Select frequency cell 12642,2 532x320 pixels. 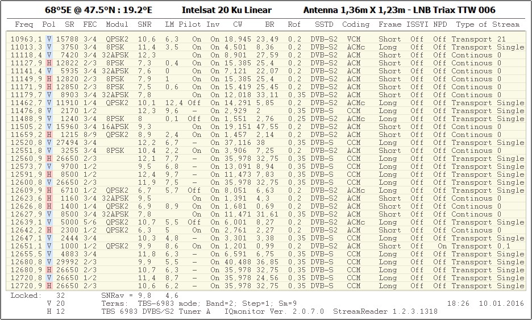26,230
